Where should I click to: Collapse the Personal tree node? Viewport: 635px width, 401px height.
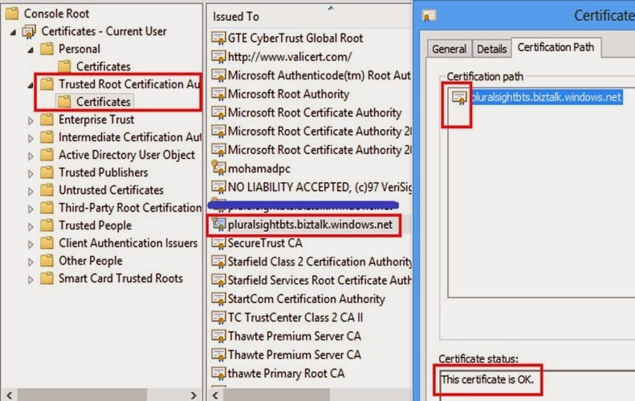31,49
